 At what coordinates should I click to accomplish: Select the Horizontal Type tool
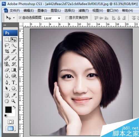(14, 82)
